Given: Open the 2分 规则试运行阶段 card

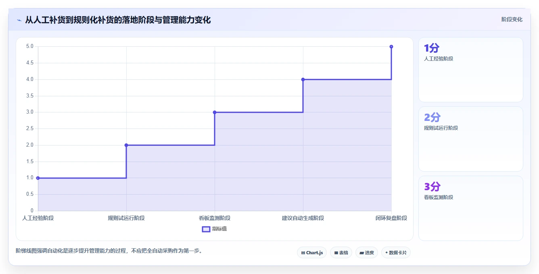Looking at the screenshot, I should 470,139.
